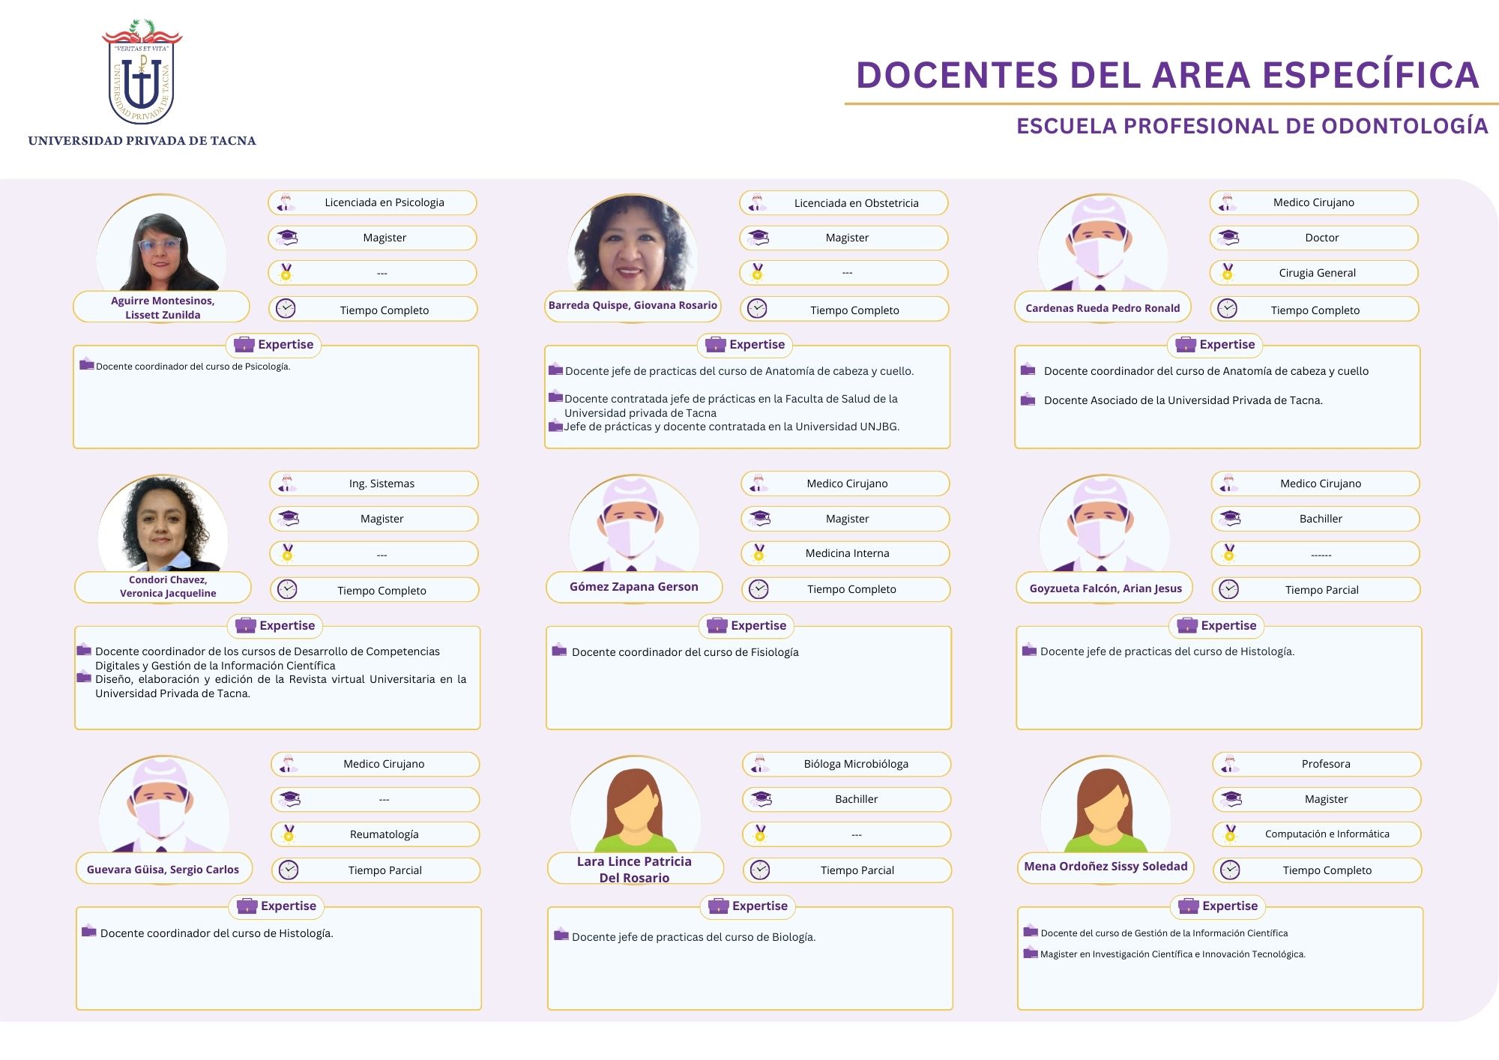This screenshot has height=1060, width=1499.
Task: Click graduation cap icon in Barreda Quispe card
Action: point(758,238)
